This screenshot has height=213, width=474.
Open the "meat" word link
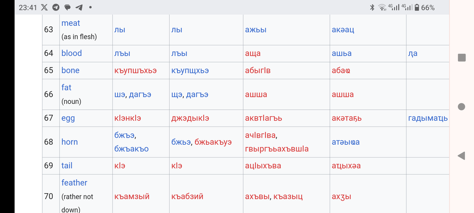(71, 23)
